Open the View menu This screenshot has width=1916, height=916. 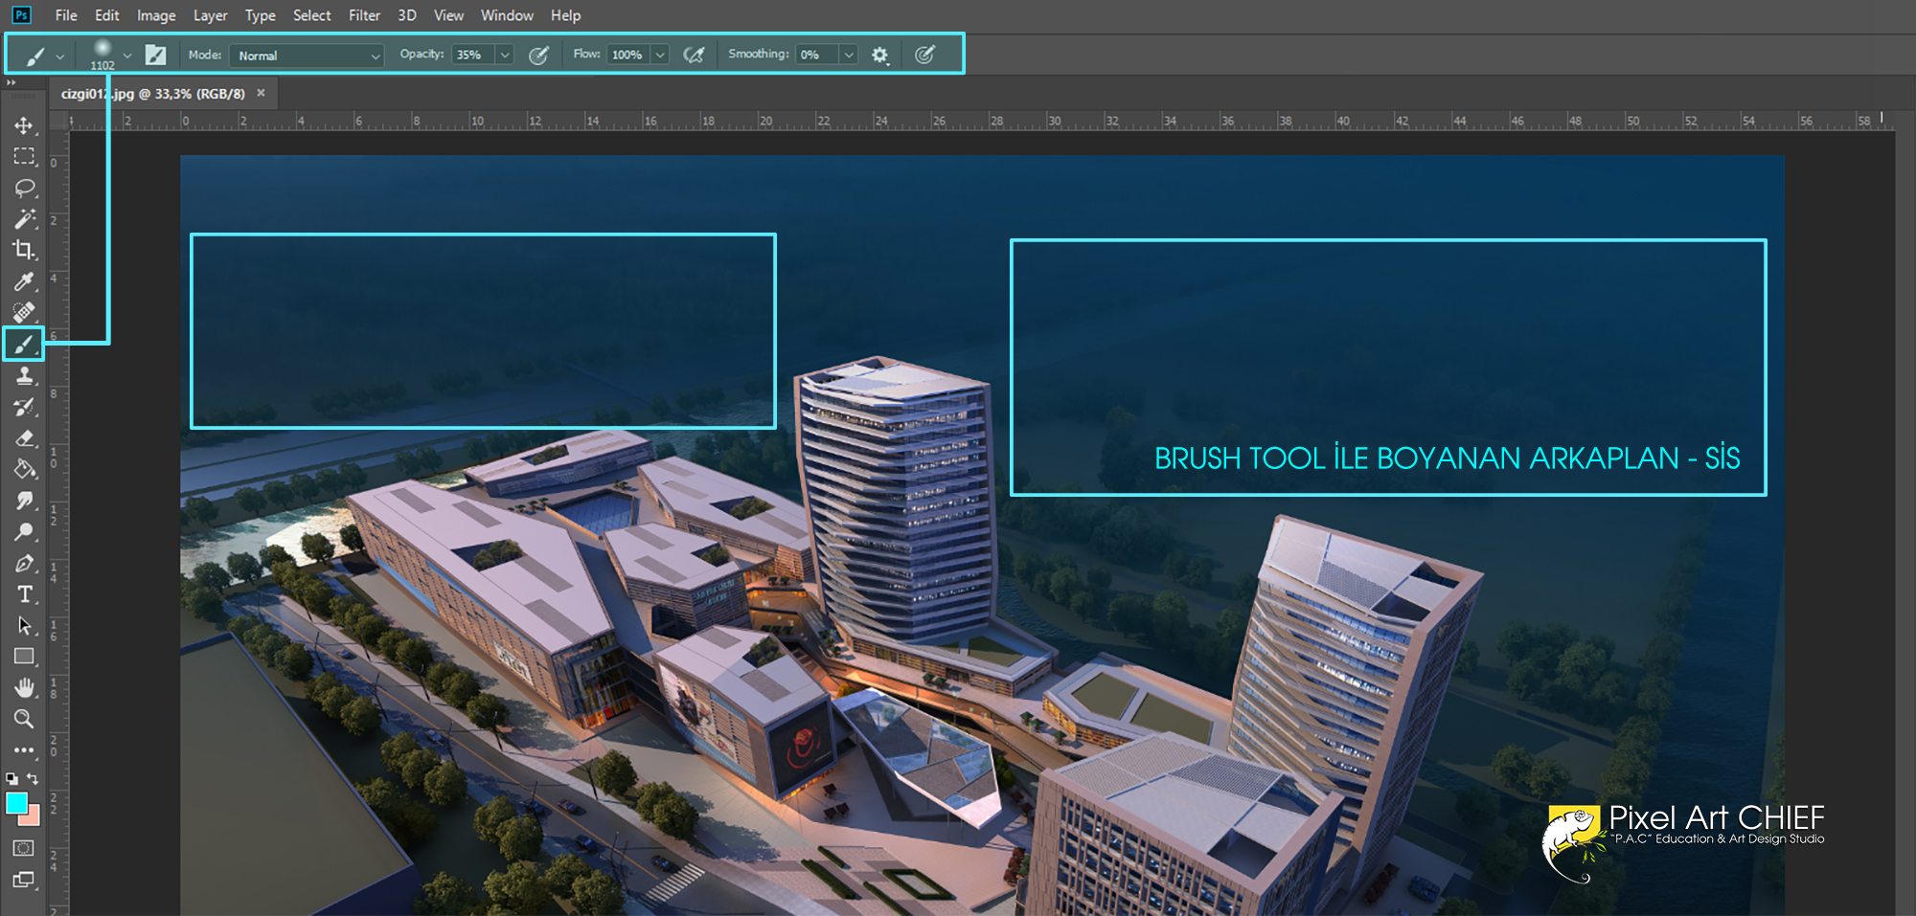[448, 15]
